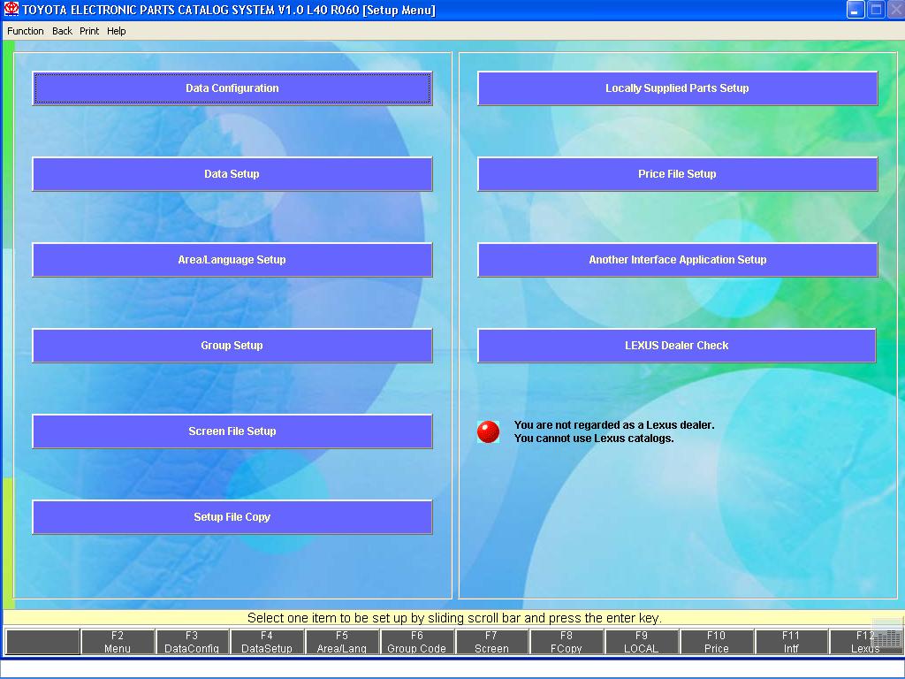The height and width of the screenshot is (679, 905).
Task: Open the Print menu
Action: pyautogui.click(x=89, y=31)
